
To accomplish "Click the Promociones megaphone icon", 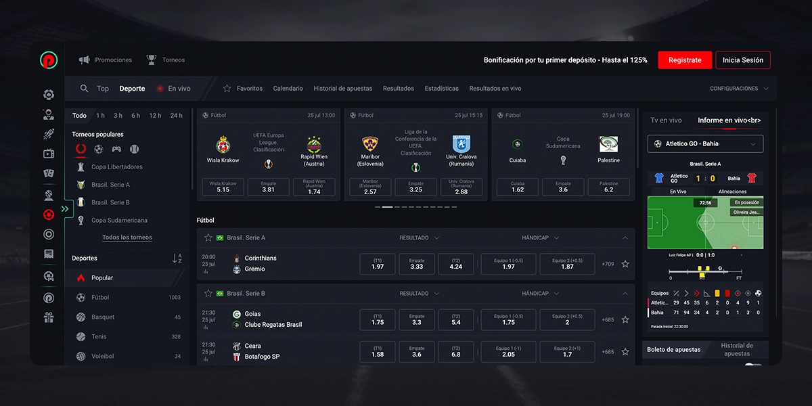I will point(85,60).
